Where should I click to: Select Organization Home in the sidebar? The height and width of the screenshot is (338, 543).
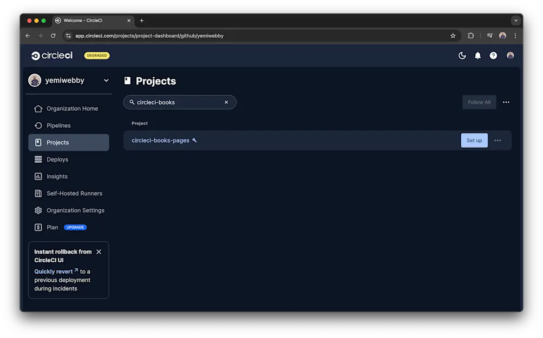coord(72,108)
